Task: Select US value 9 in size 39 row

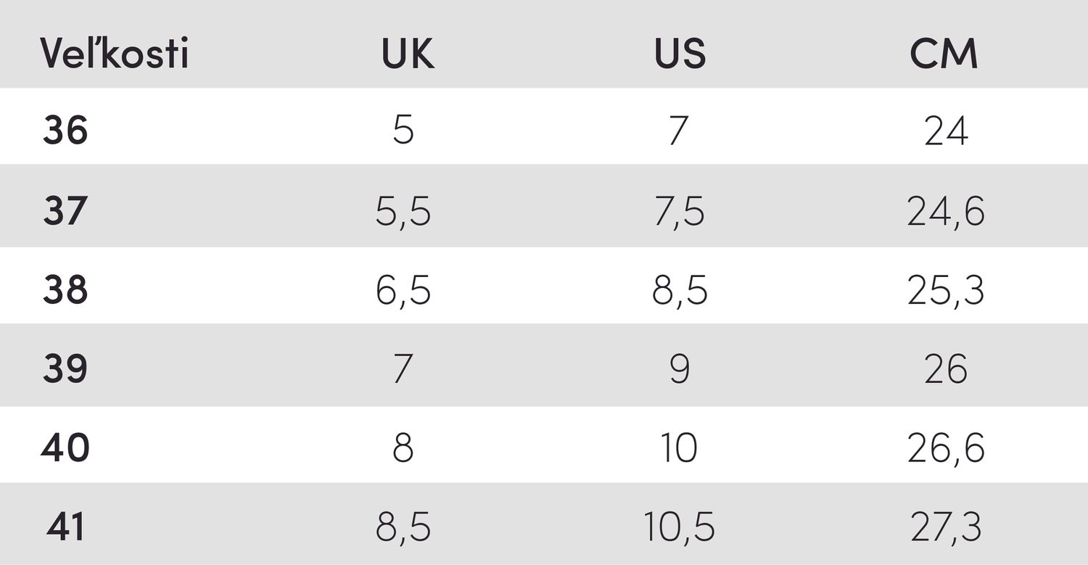Action: (678, 369)
